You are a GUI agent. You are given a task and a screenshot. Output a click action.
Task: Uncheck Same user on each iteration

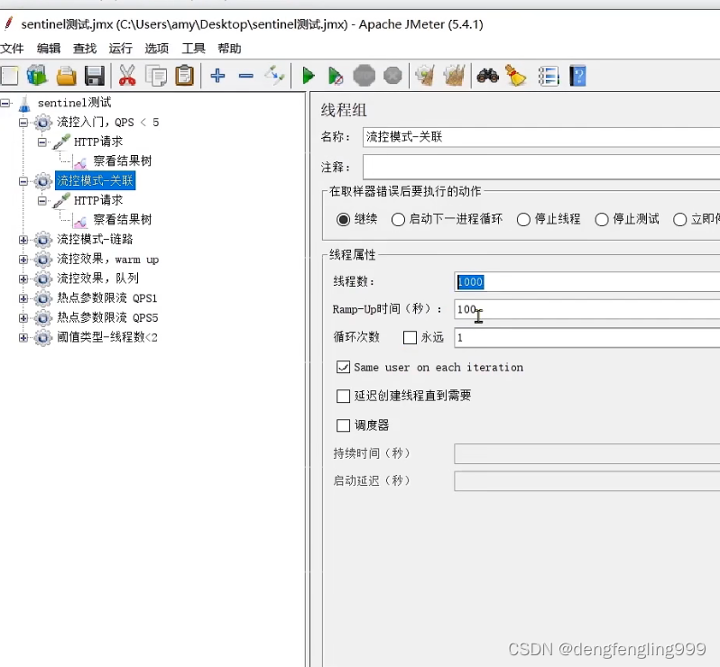[343, 367]
